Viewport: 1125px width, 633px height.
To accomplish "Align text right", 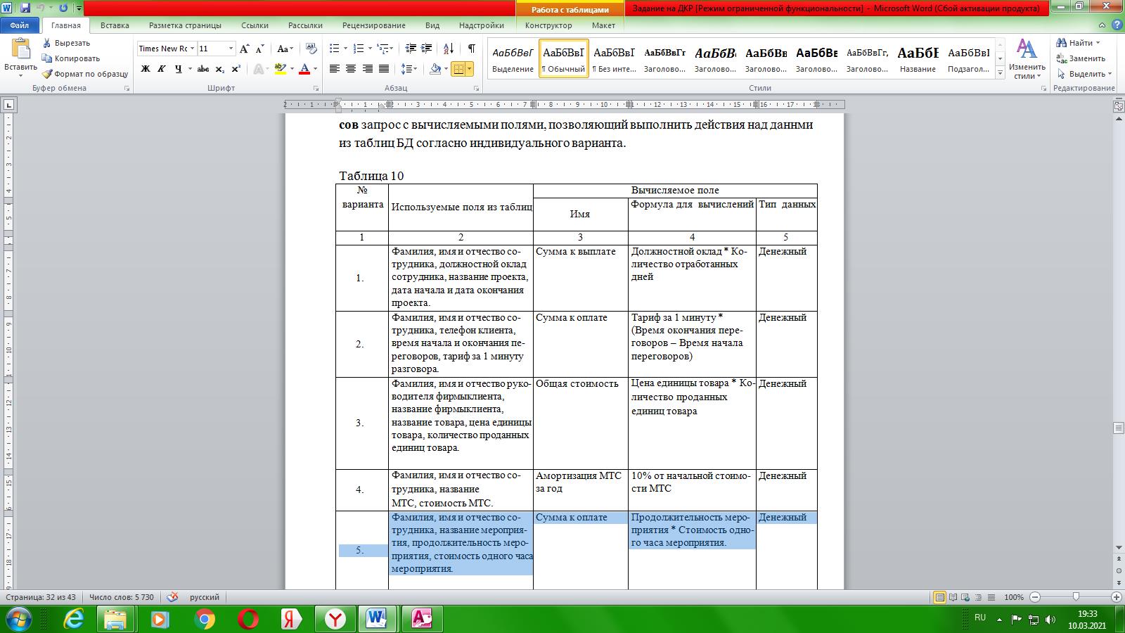I will click(x=368, y=69).
